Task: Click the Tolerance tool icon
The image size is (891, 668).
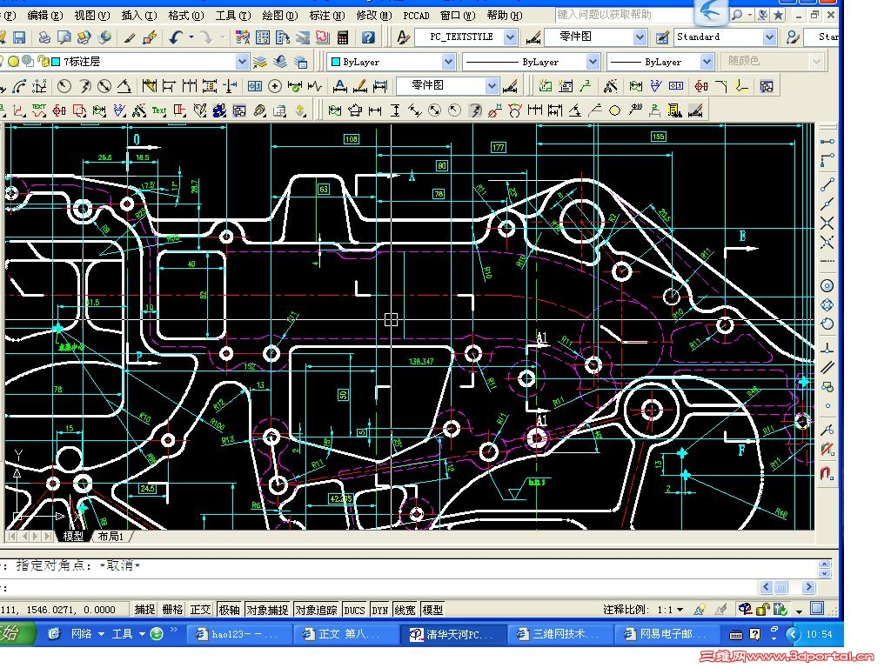Action: coord(255,86)
